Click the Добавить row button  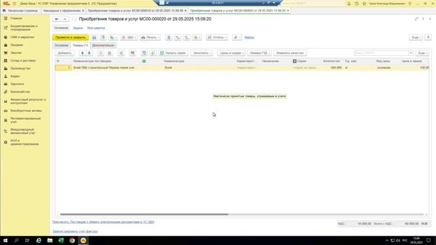(65, 53)
